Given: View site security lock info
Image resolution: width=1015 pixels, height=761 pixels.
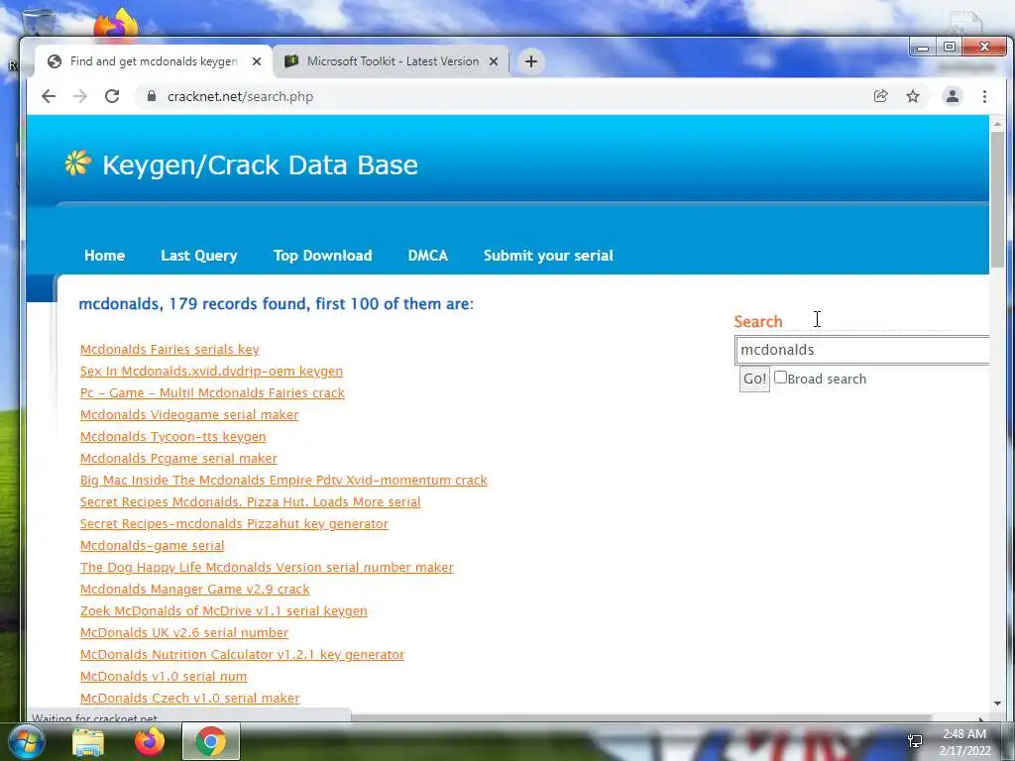Looking at the screenshot, I should (152, 96).
